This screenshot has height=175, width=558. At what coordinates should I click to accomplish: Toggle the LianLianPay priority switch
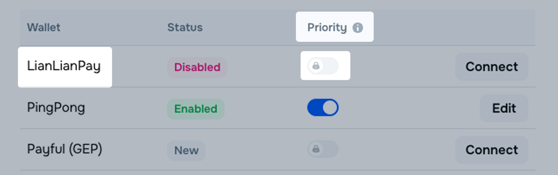coord(323,66)
